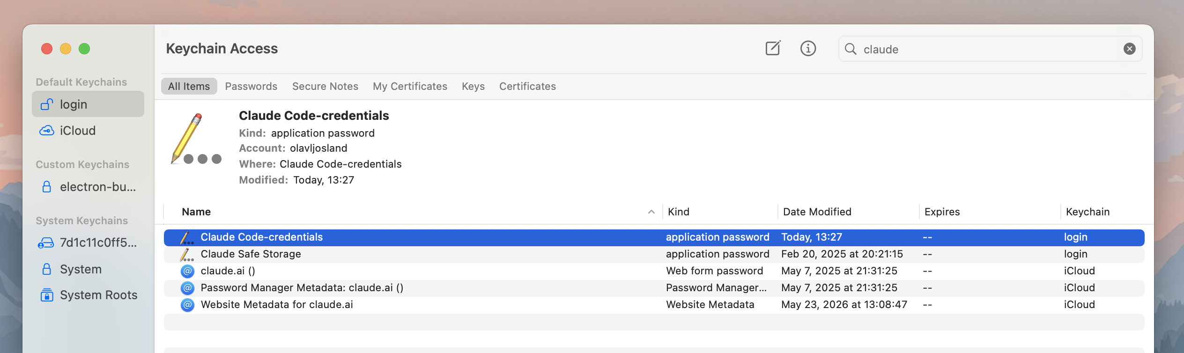Click the account name olavljosland
1184x353 pixels.
[x=318, y=148]
